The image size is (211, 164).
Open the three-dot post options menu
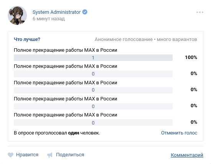click(200, 12)
